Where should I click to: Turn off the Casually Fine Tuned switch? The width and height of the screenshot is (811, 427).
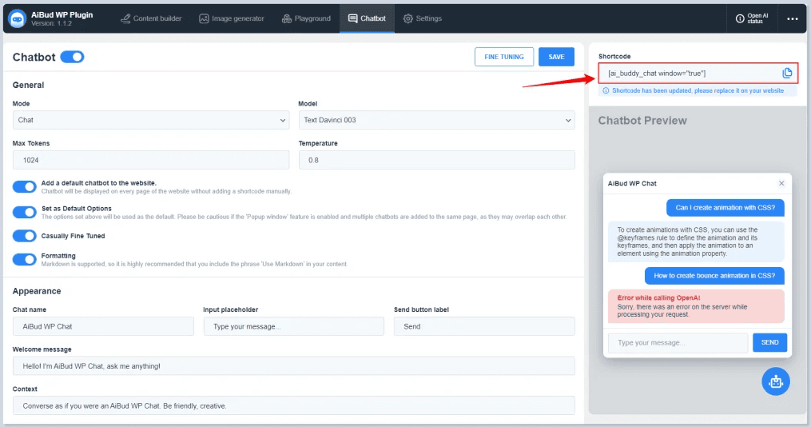24,236
